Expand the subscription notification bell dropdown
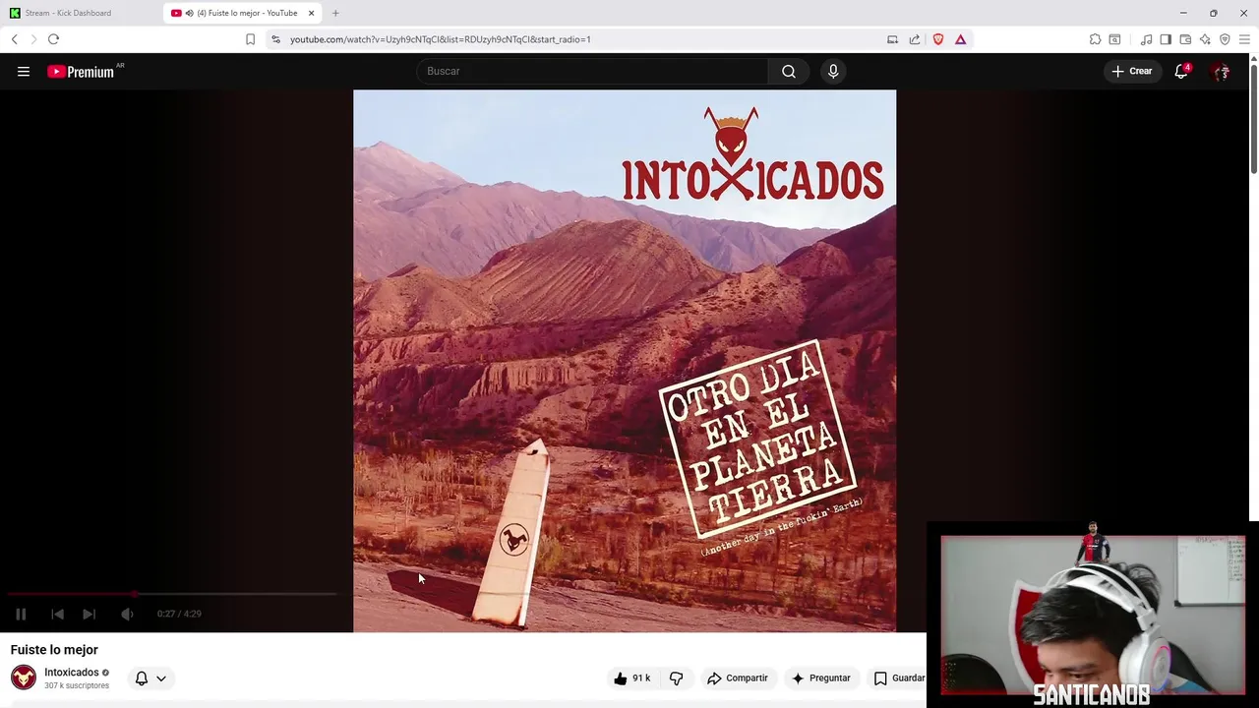The height and width of the screenshot is (708, 1259). [x=150, y=678]
